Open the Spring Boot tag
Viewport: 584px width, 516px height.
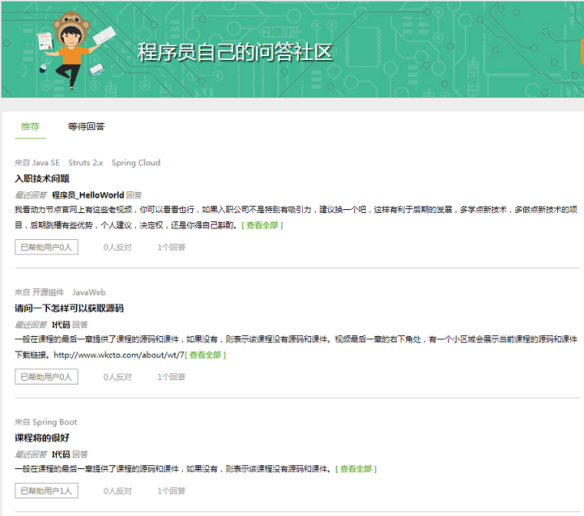point(55,422)
